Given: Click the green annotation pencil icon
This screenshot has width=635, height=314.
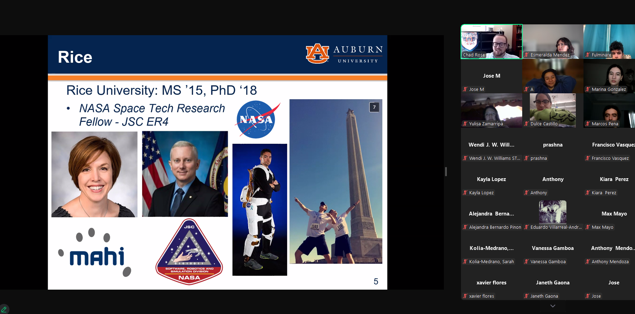Looking at the screenshot, I should coord(4,309).
